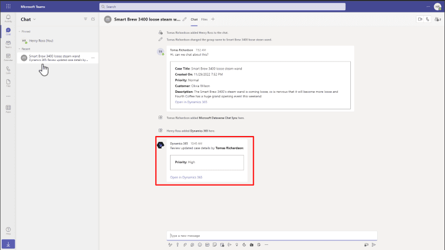
Task: Open the emoji picker in compose bar
Action: 200,245
